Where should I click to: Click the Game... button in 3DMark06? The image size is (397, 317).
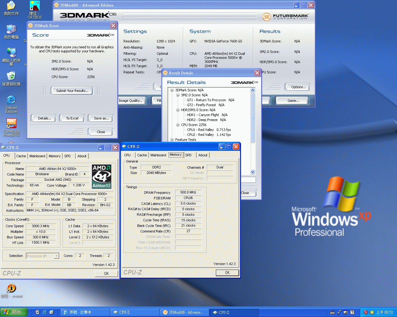pos(293,101)
